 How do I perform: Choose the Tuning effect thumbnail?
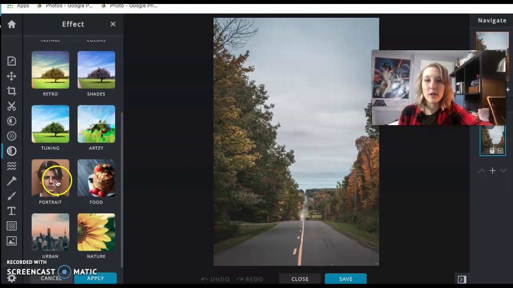(50, 124)
